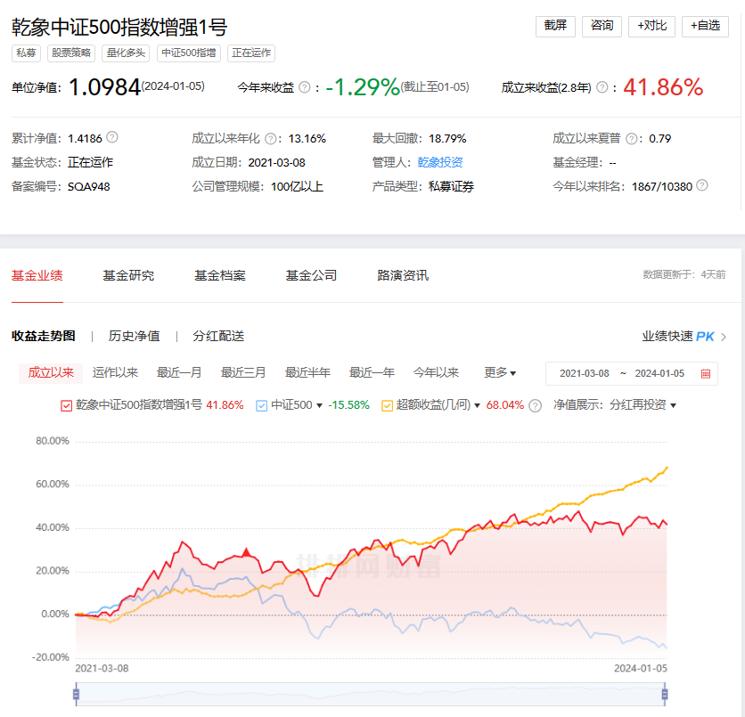Toggle 乾象中证500指数增强1号 series checkbox
This screenshot has width=745, height=717.
pos(66,406)
